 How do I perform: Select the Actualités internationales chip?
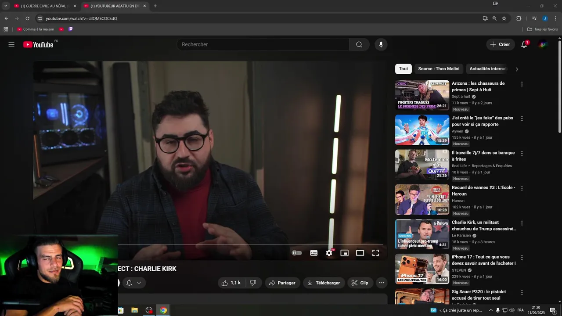487,69
